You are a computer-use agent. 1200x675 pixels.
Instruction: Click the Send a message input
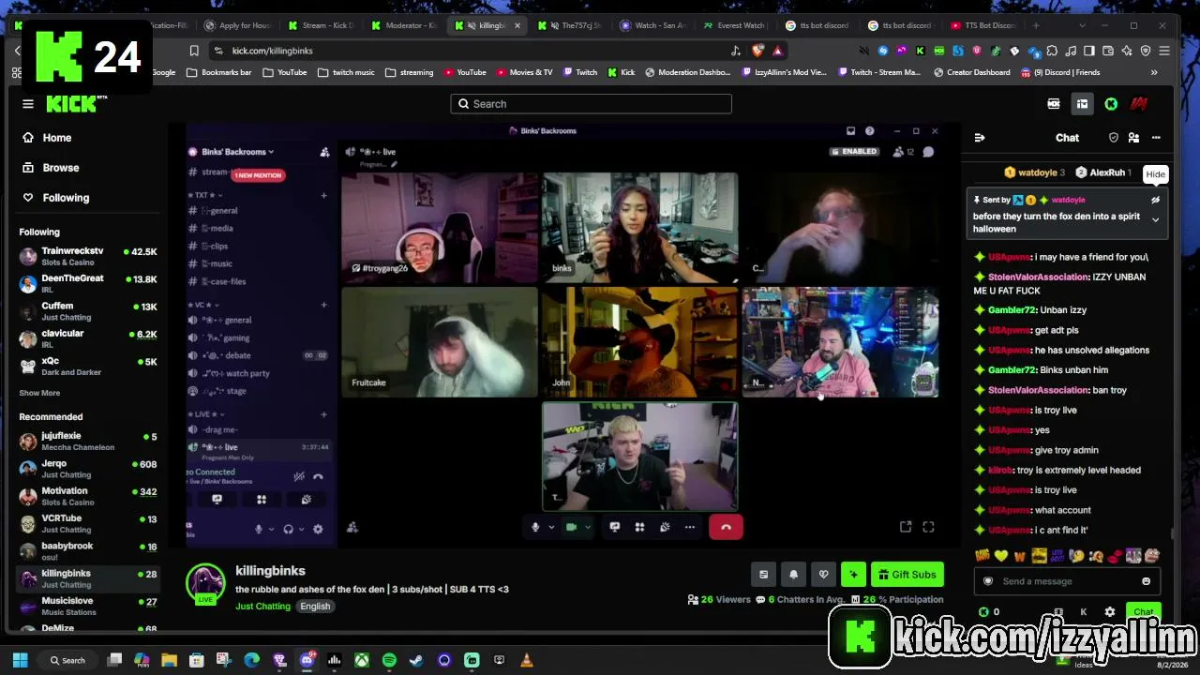pyautogui.click(x=1067, y=581)
